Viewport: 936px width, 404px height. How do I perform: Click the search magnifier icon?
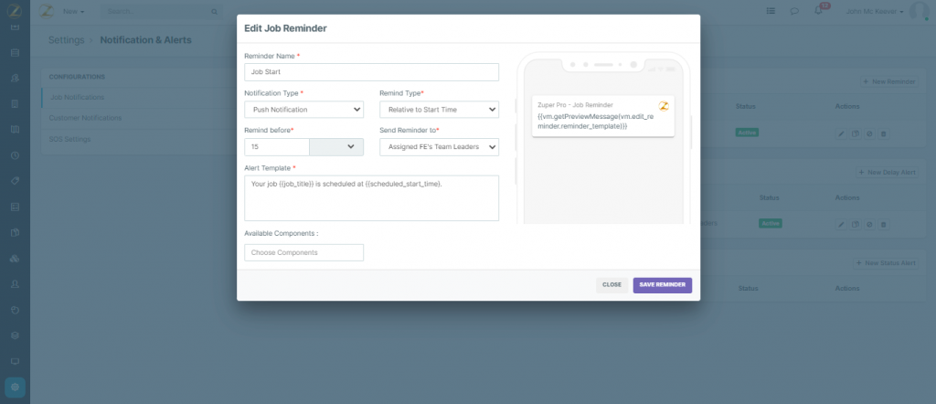tap(214, 12)
